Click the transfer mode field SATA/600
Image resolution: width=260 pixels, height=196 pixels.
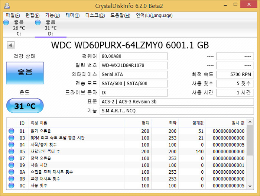[134, 84]
